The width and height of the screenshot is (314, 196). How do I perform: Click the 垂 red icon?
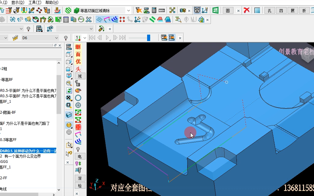tap(78, 127)
